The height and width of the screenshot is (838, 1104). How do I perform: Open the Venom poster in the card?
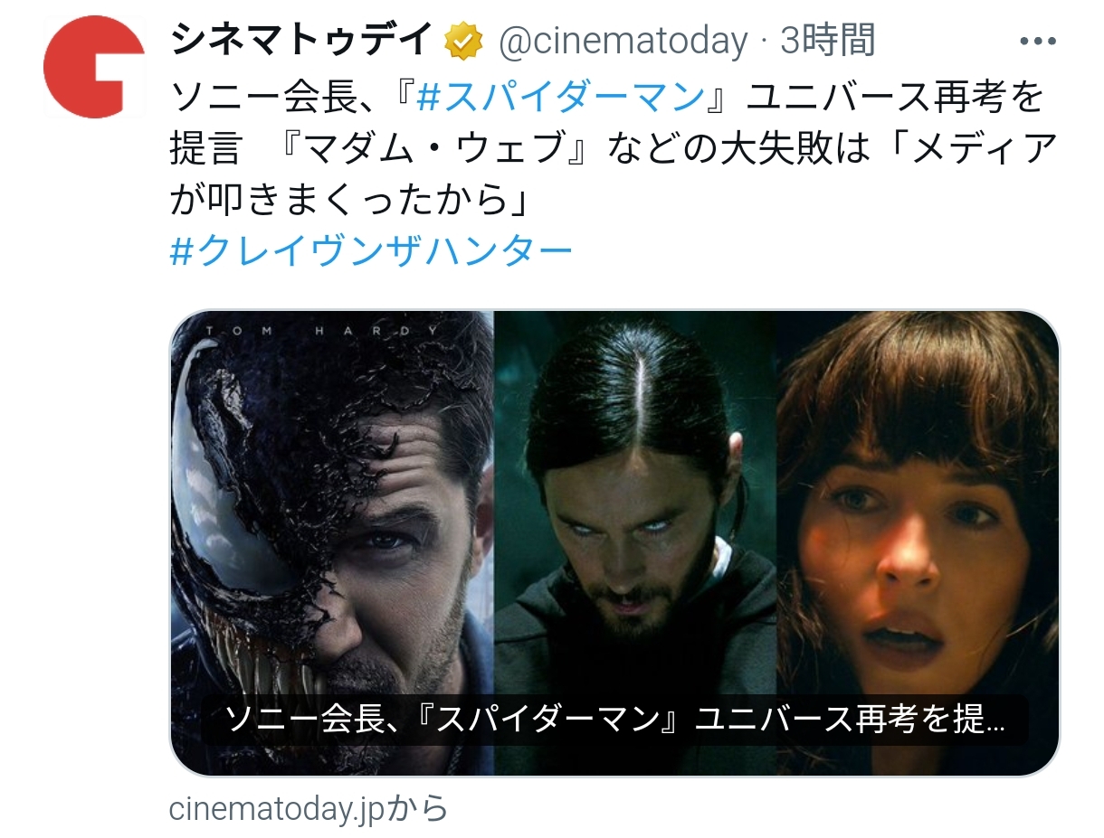pos(332,542)
